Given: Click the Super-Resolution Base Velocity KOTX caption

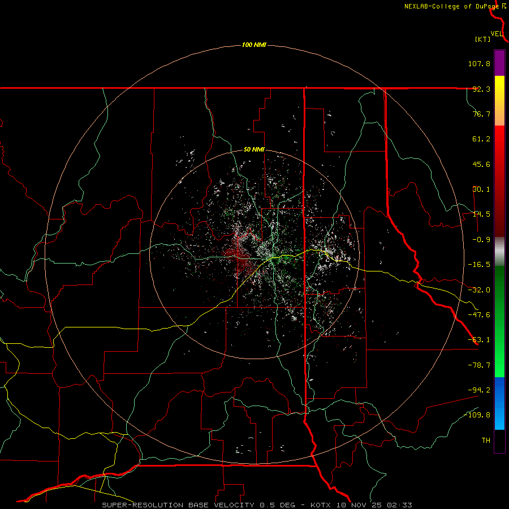Looking at the screenshot, I should coord(257,505).
